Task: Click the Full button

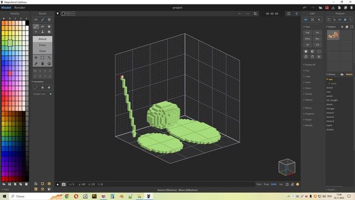Action: pyautogui.click(x=307, y=33)
